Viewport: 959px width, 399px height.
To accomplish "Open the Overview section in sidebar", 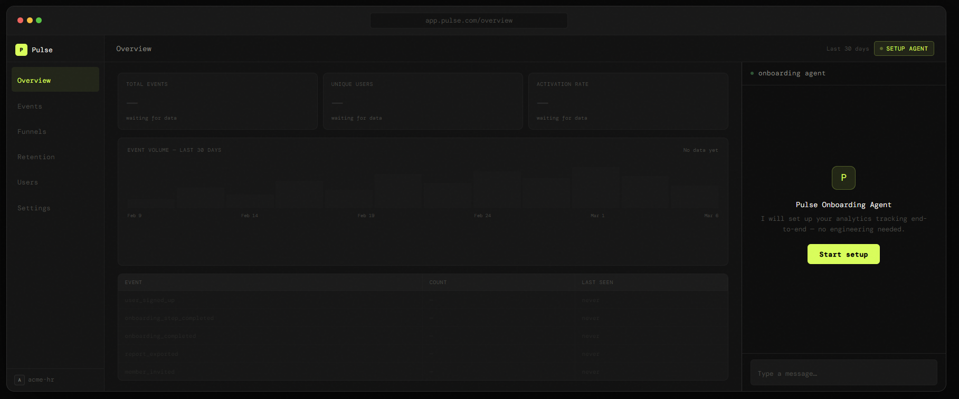I will tap(55, 80).
